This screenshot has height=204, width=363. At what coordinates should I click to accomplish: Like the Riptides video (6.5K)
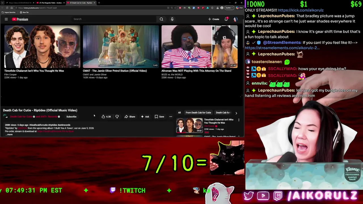pos(106,116)
